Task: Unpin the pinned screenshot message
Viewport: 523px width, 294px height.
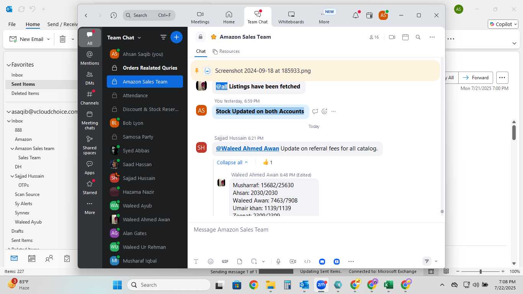Action: [x=197, y=71]
